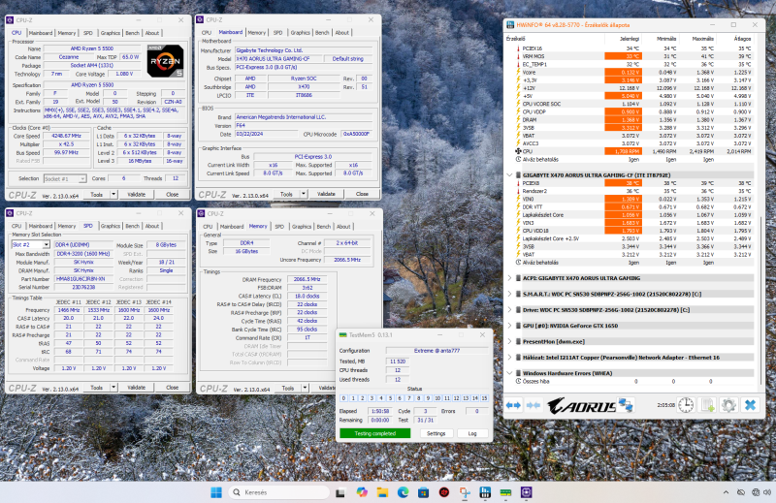Screen dimensions: 776x503
Task: Expand the PresentMon [dwm.exe] group
Action: [509, 341]
